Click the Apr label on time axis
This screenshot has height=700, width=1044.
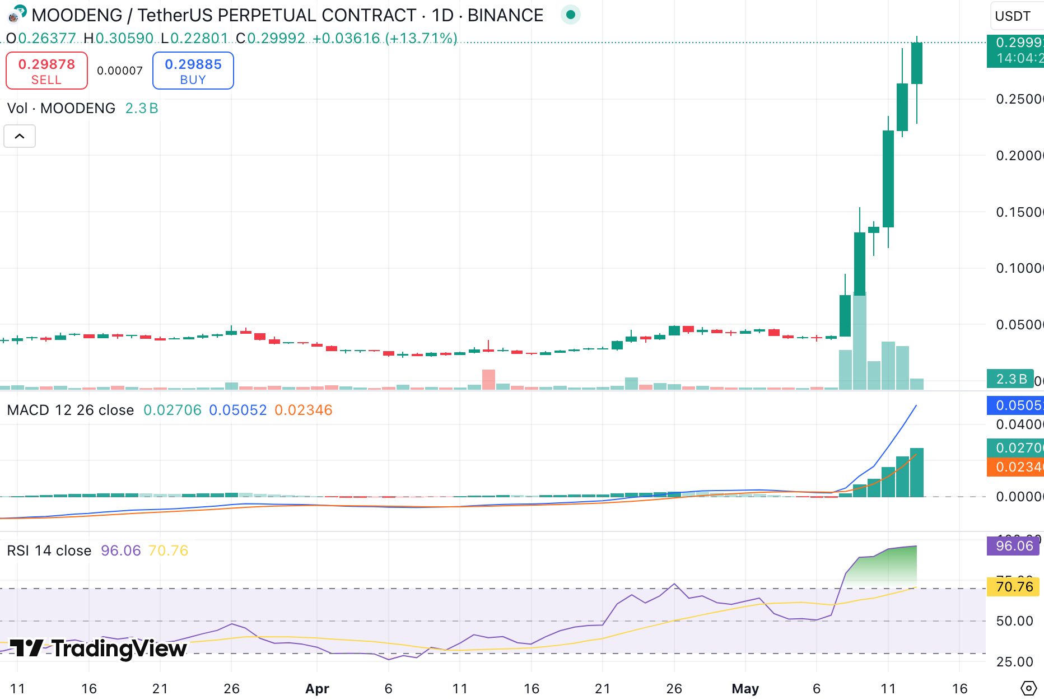pos(317,688)
